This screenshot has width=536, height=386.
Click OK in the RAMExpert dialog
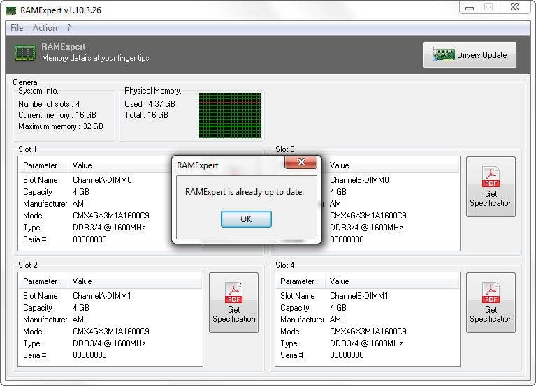246,218
